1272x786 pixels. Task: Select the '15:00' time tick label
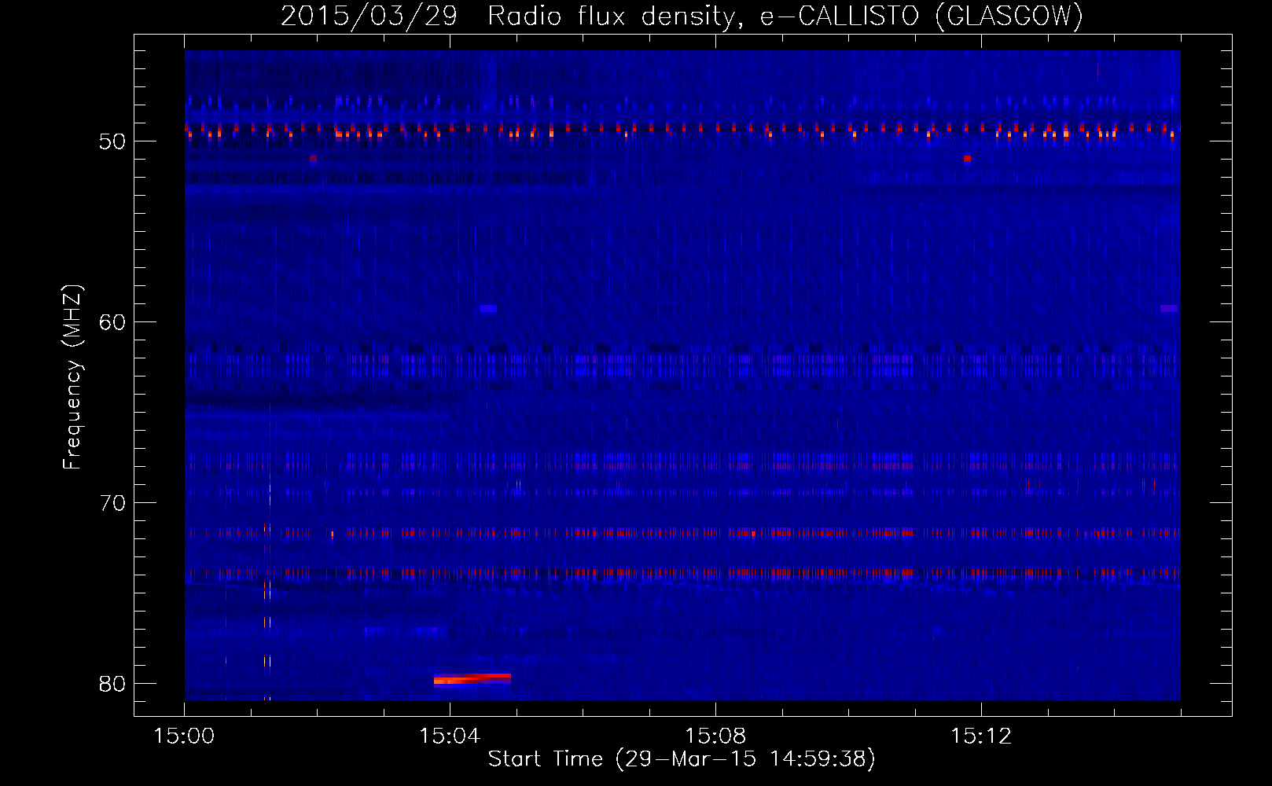click(184, 736)
